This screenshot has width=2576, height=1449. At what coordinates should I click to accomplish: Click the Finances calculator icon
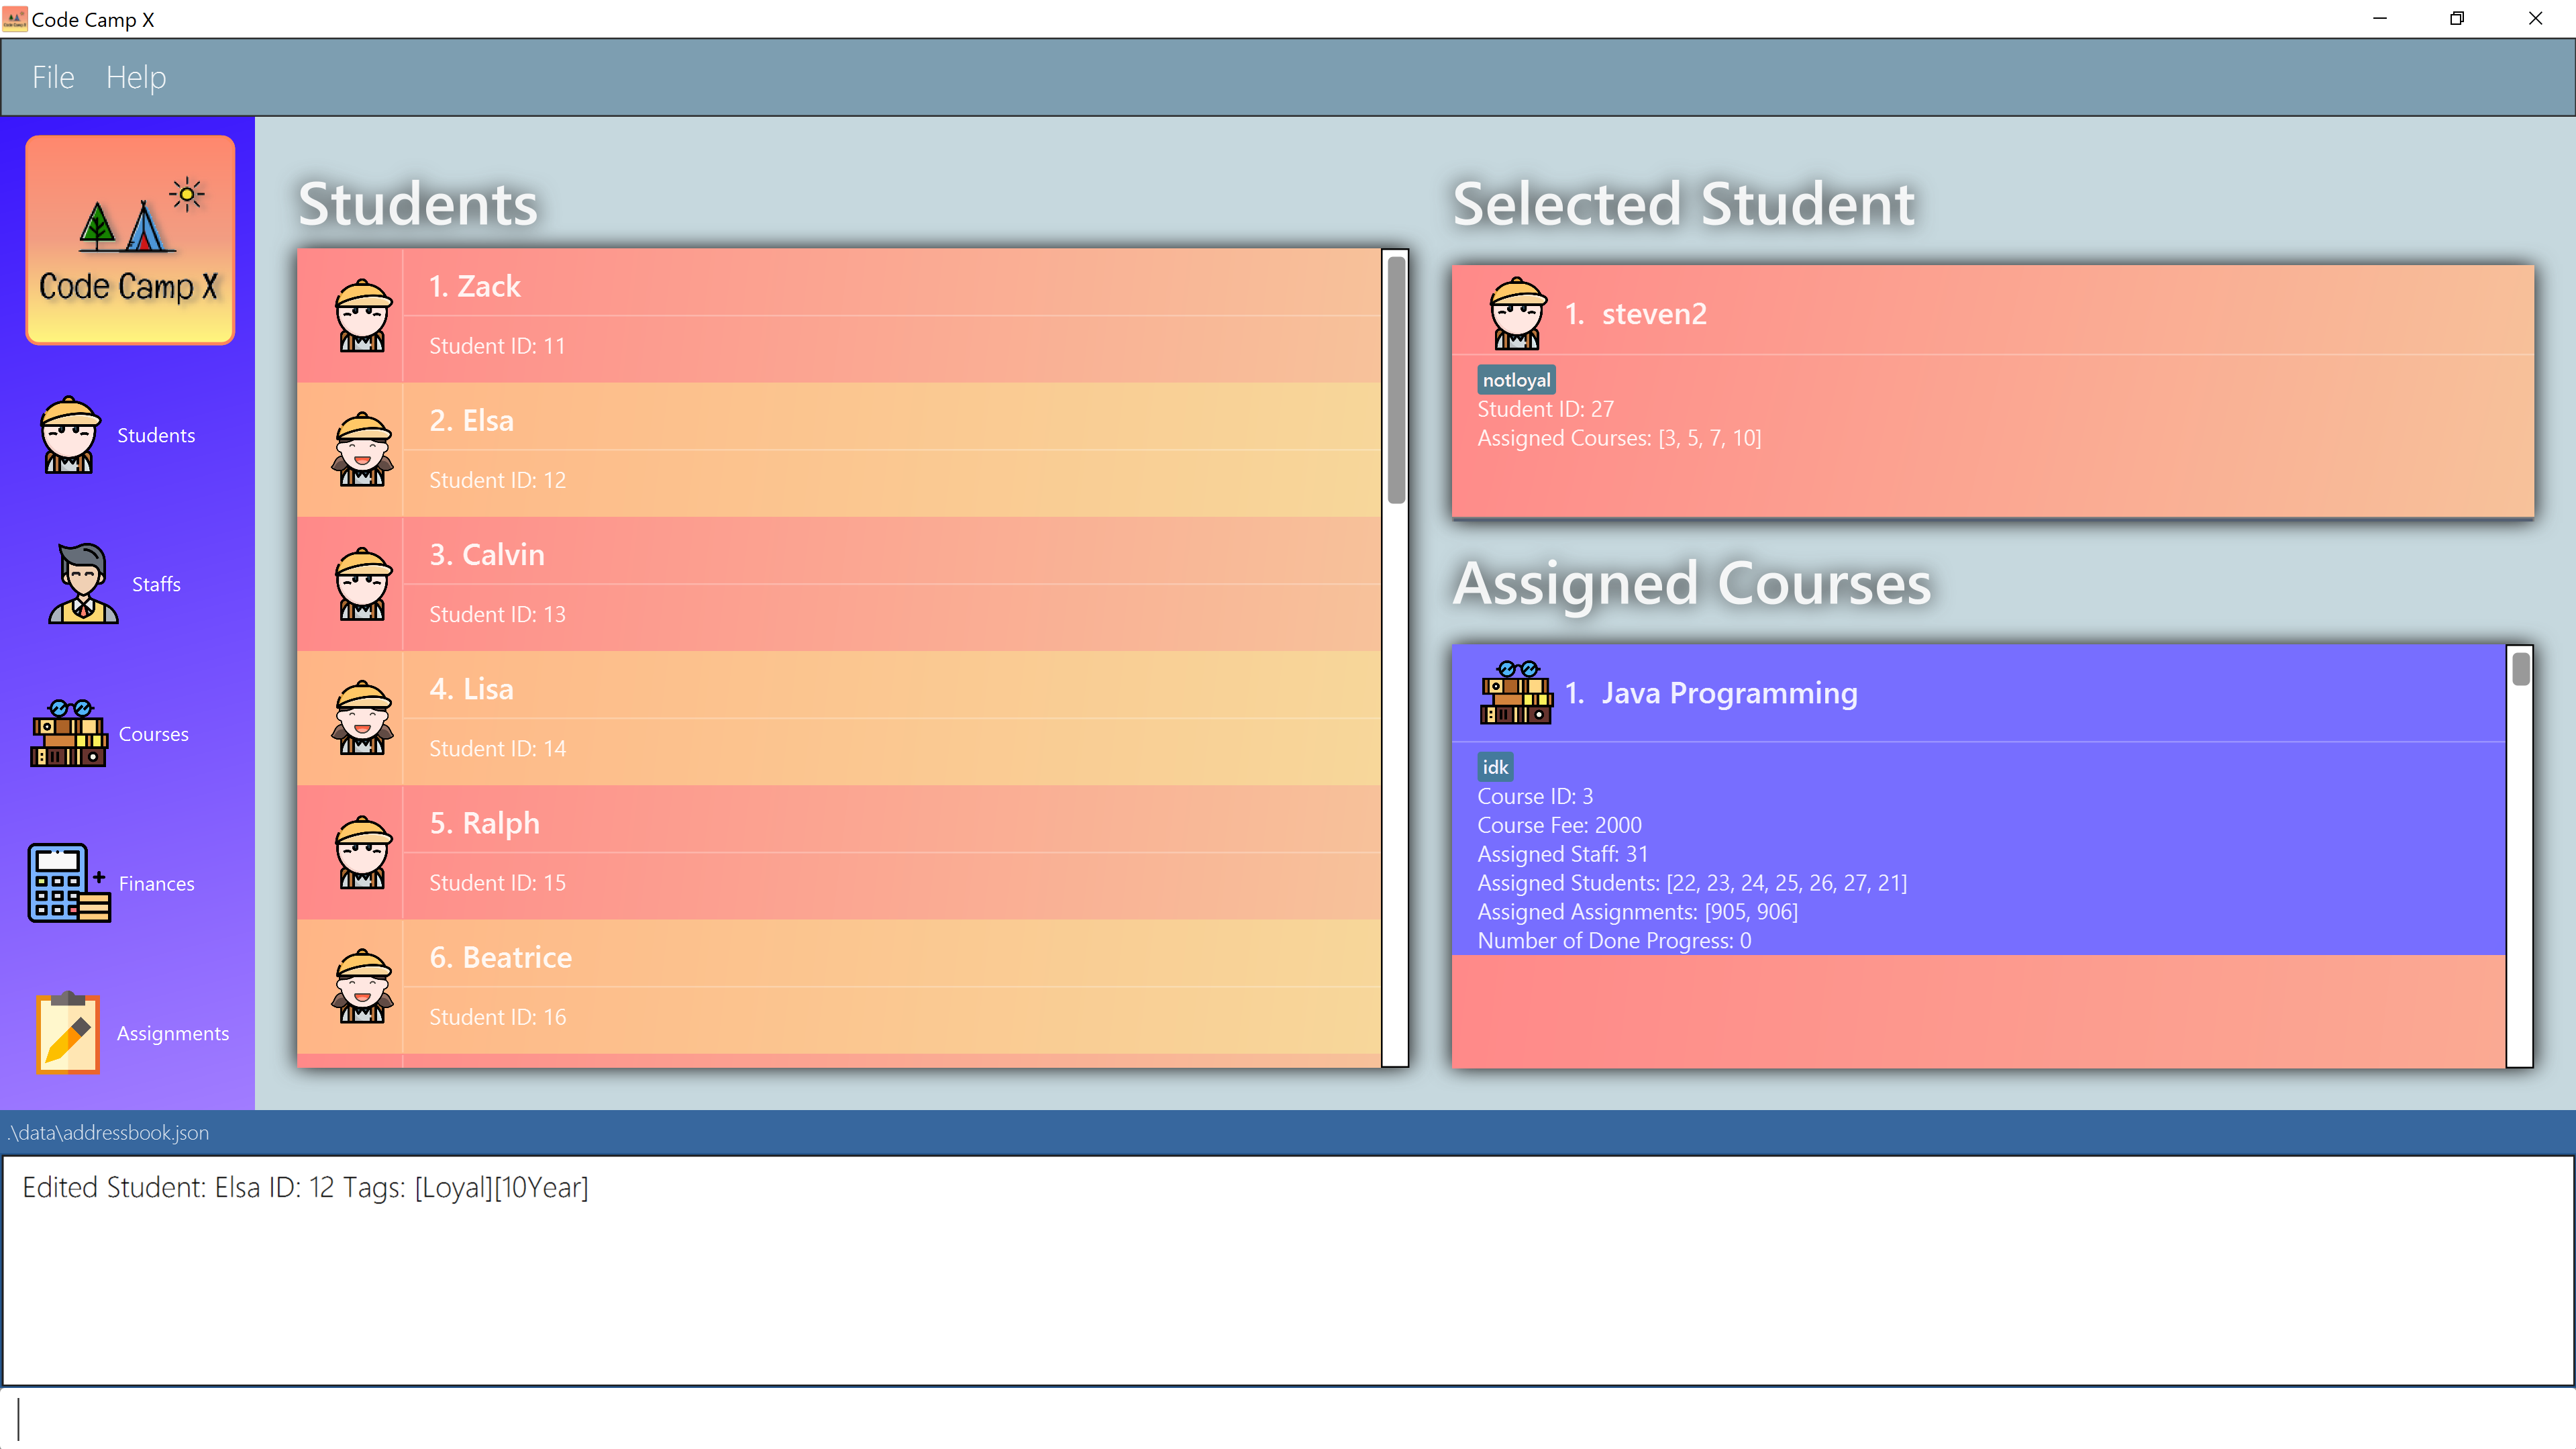tap(69, 883)
